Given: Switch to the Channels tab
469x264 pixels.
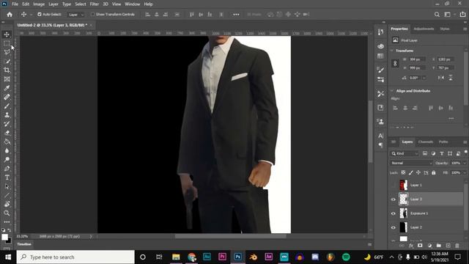Looking at the screenshot, I should pos(426,142).
